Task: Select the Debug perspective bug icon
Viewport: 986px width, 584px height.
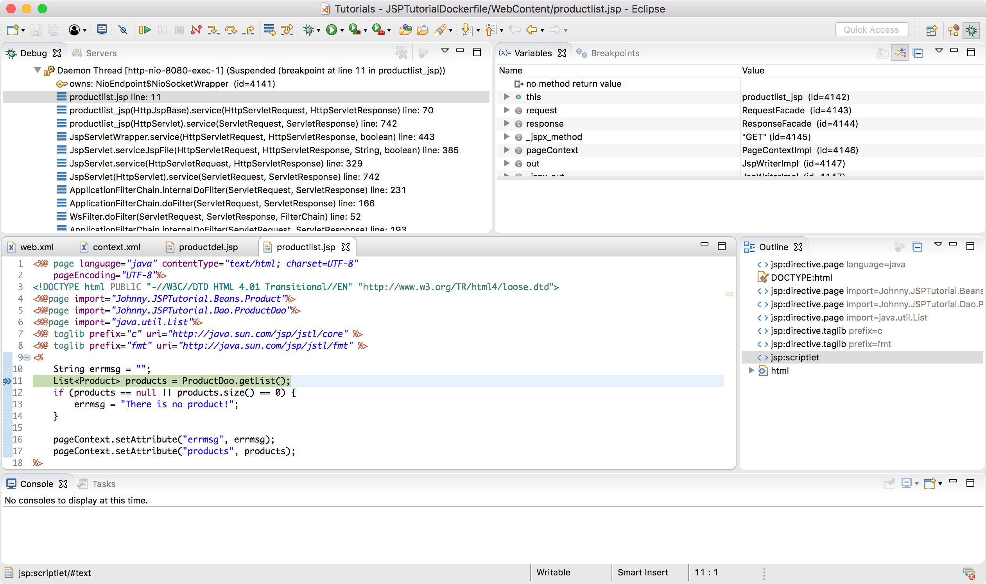Action: coord(971,30)
